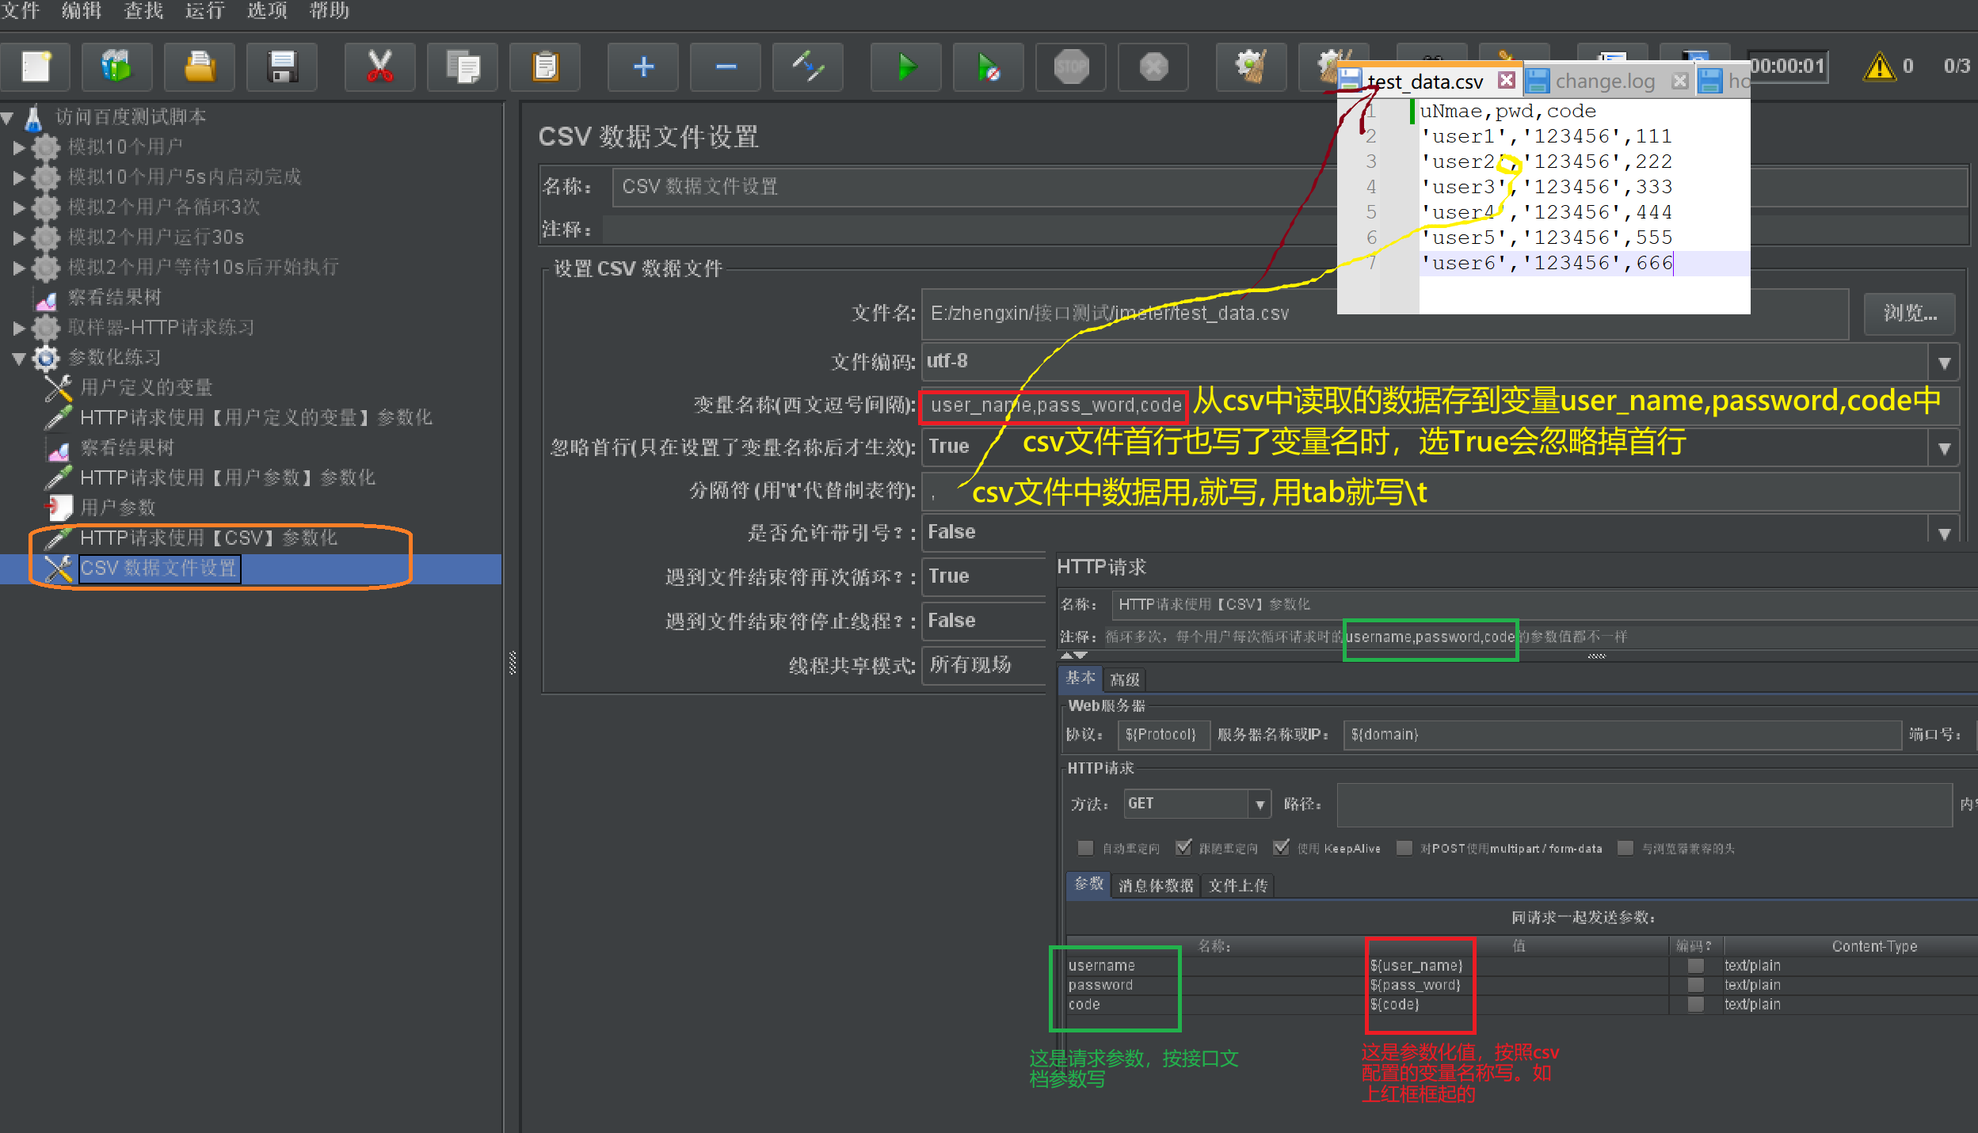This screenshot has height=1133, width=1978.
Task: Switch to the 消息体数据 tab
Action: coord(1155,885)
